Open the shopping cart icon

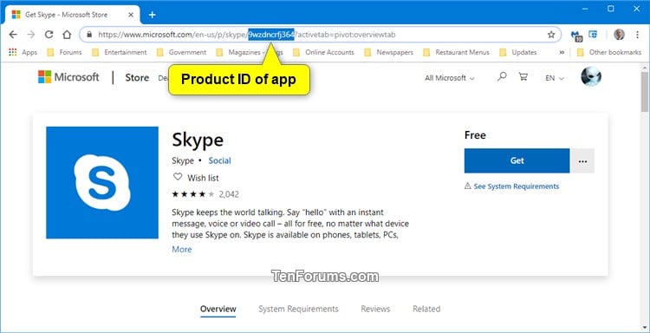point(523,76)
